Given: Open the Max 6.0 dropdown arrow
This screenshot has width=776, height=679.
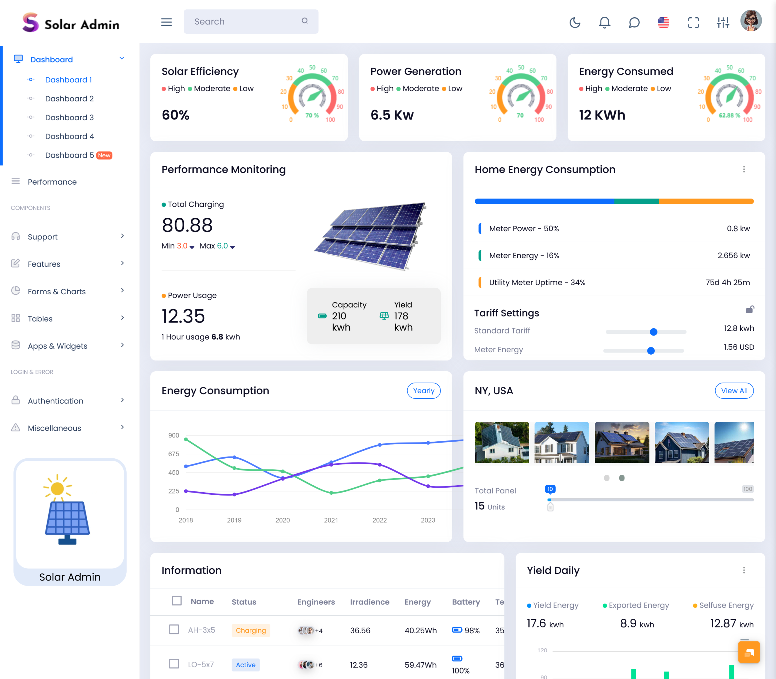Looking at the screenshot, I should click(x=233, y=247).
